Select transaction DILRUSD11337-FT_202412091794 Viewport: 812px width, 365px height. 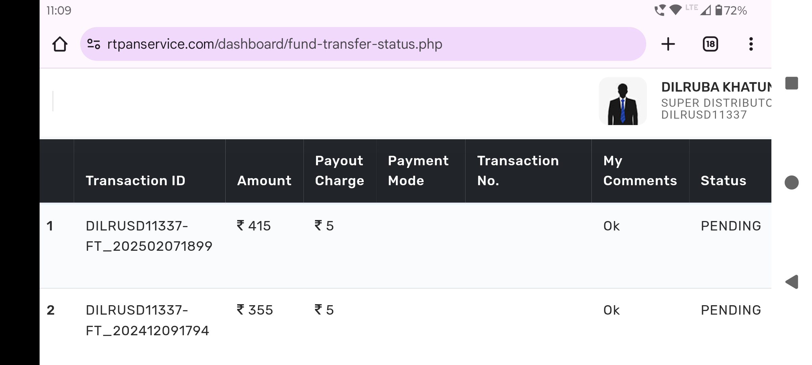tap(148, 320)
